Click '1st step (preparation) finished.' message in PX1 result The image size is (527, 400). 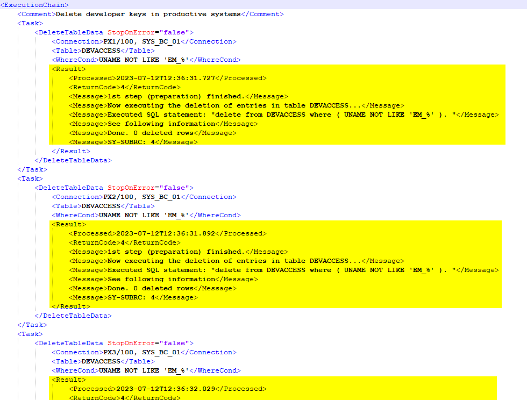[x=177, y=96]
